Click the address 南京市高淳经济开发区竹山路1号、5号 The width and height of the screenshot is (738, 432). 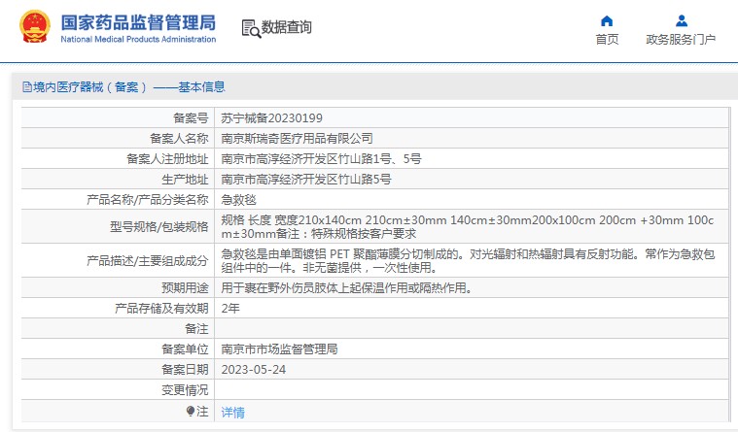[321, 159]
